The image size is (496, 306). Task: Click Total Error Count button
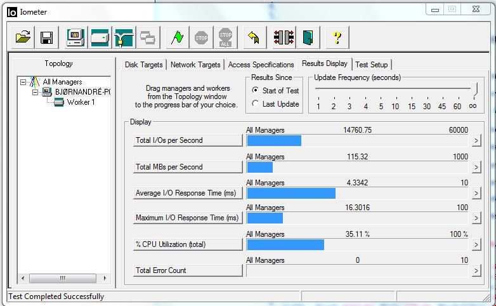click(x=188, y=270)
